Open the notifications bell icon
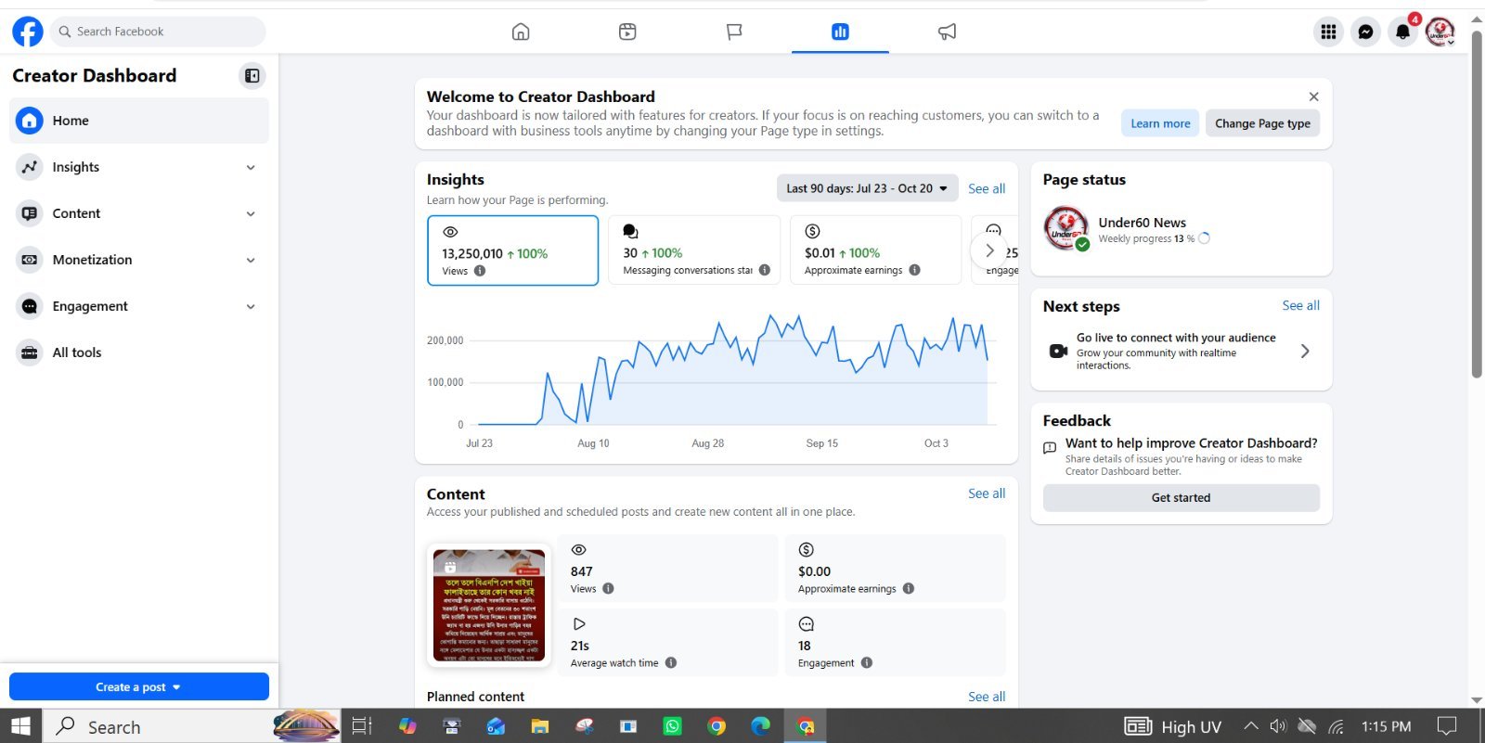 coord(1402,32)
